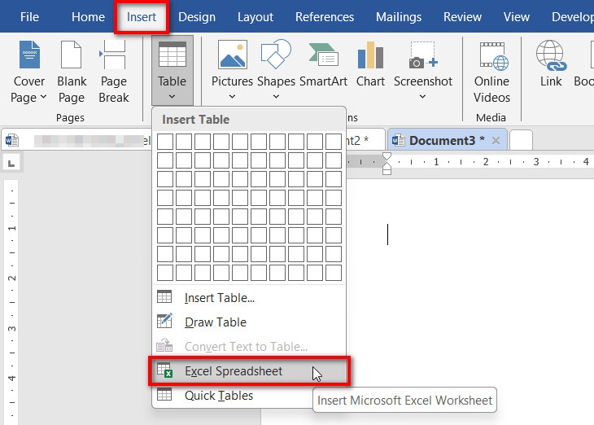Insert a Blank Page
Image resolution: width=594 pixels, height=425 pixels.
[x=72, y=72]
